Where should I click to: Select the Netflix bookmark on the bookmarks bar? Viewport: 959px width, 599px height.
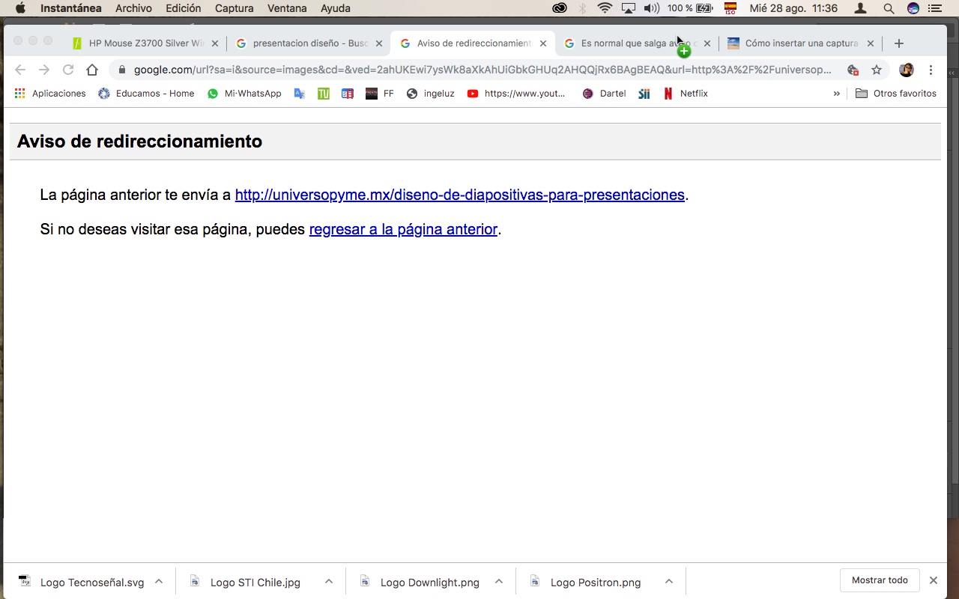coord(686,93)
